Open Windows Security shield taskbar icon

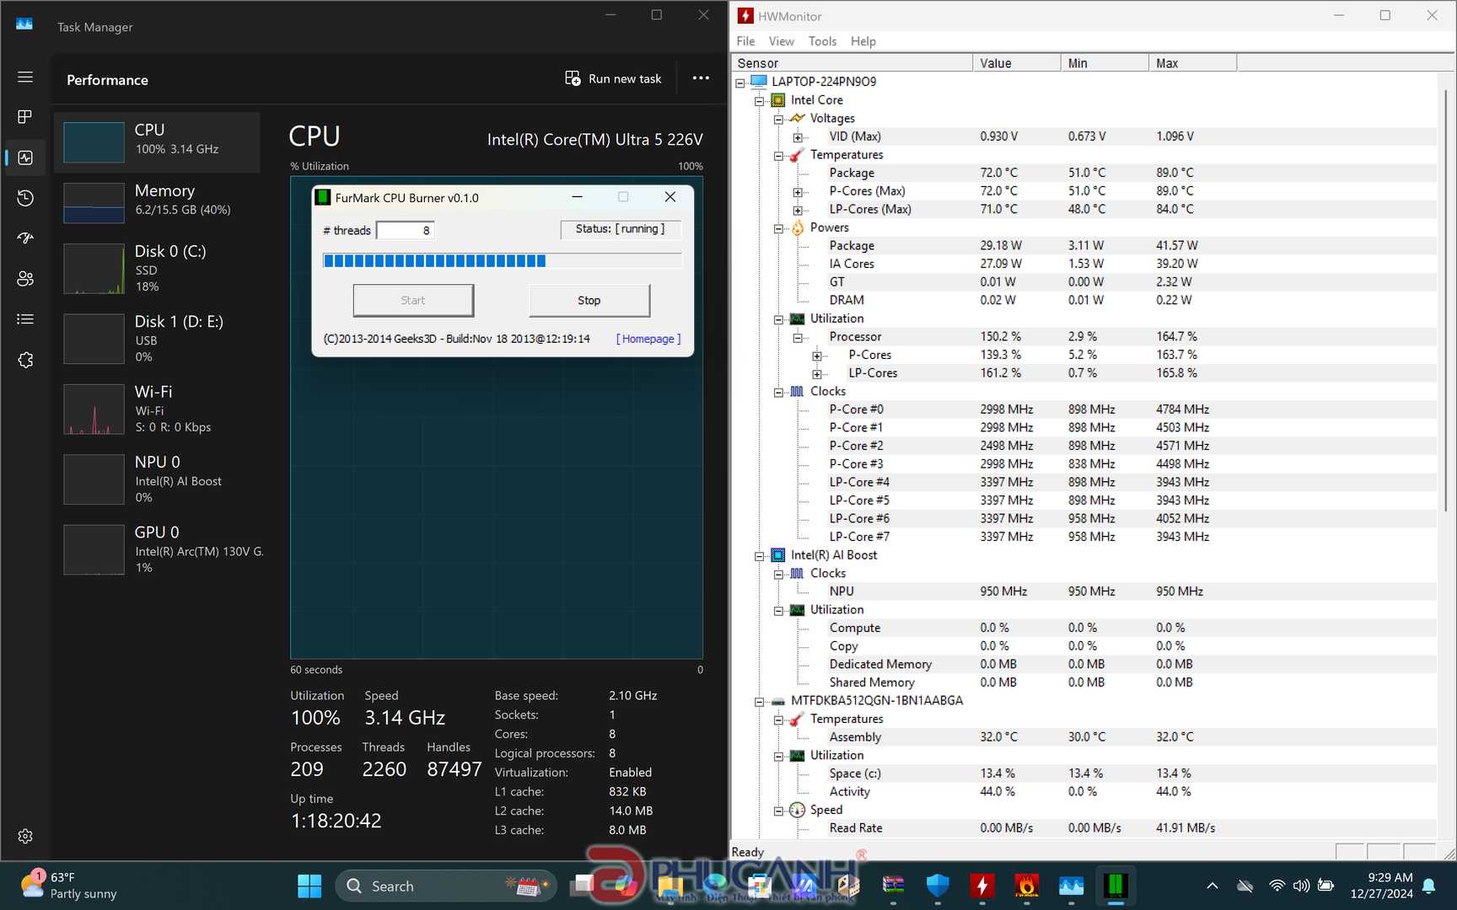coord(938,886)
